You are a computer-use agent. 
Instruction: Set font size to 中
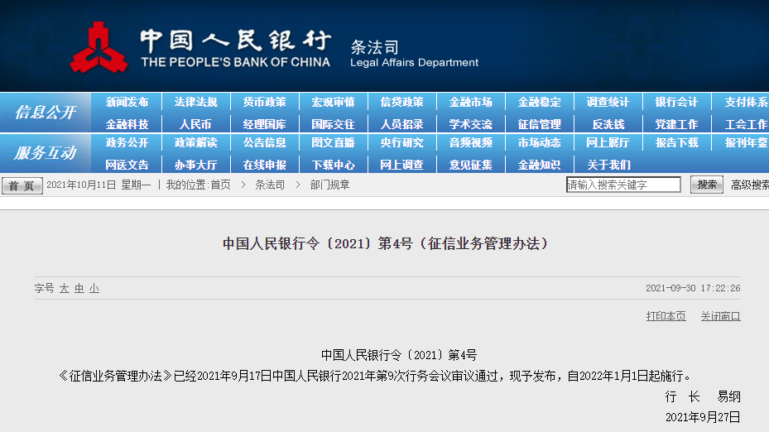[x=79, y=288]
